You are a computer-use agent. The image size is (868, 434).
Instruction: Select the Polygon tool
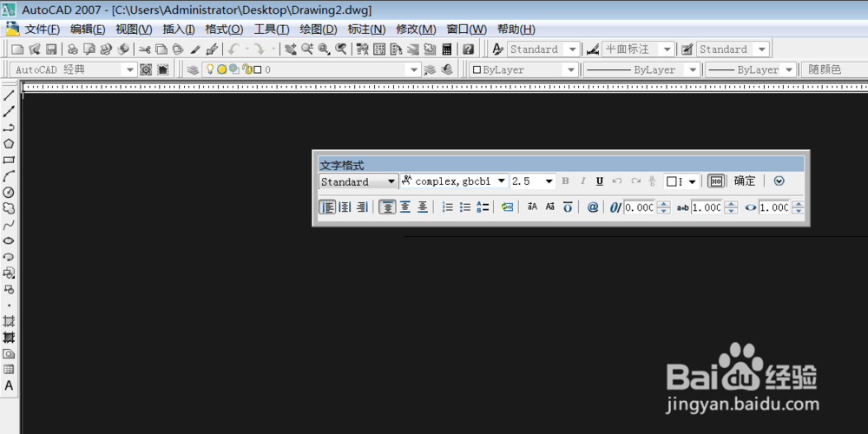tap(9, 144)
